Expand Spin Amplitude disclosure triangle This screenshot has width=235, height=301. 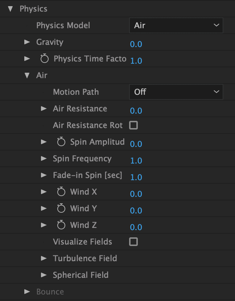[x=44, y=142]
